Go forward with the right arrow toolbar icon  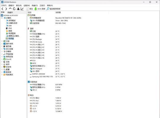(x=6, y=9)
